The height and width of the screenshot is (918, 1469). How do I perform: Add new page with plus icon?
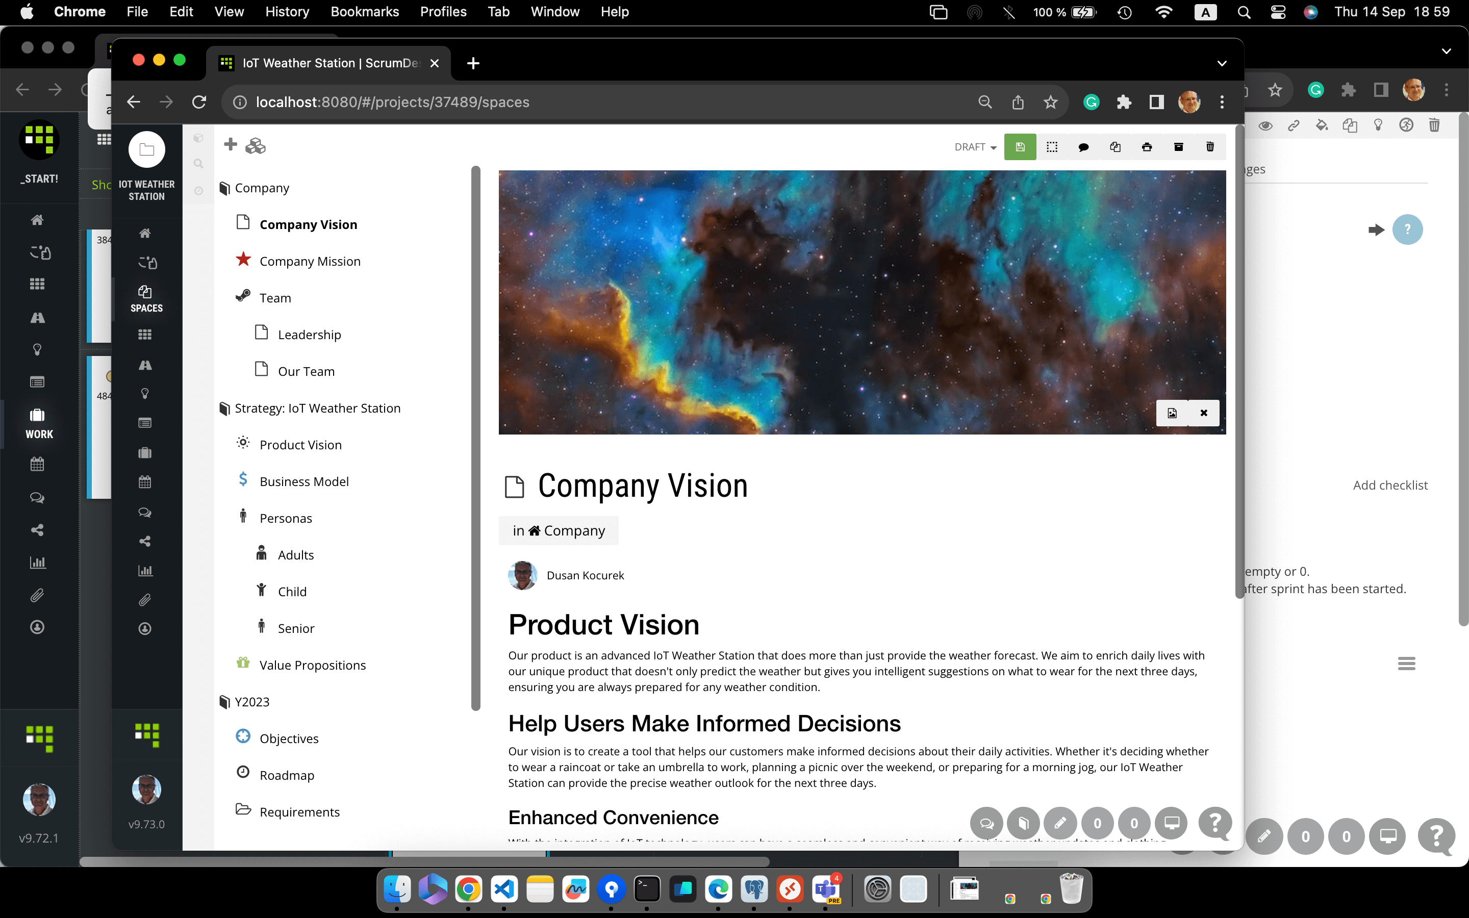230,144
